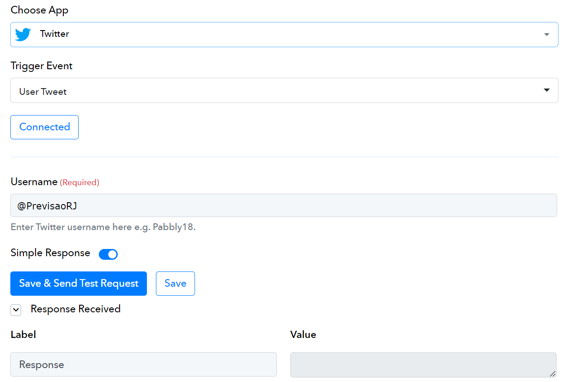Click the Value column heading

click(303, 335)
